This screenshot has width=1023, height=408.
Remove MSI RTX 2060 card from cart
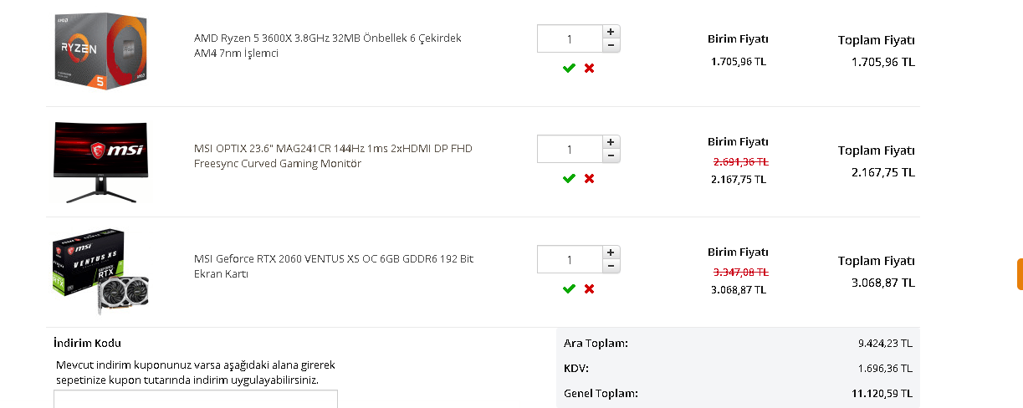click(x=589, y=288)
